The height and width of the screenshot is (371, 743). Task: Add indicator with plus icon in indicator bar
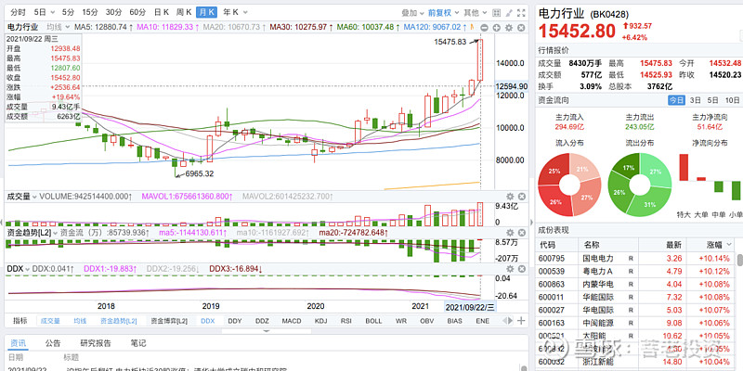coord(520,319)
